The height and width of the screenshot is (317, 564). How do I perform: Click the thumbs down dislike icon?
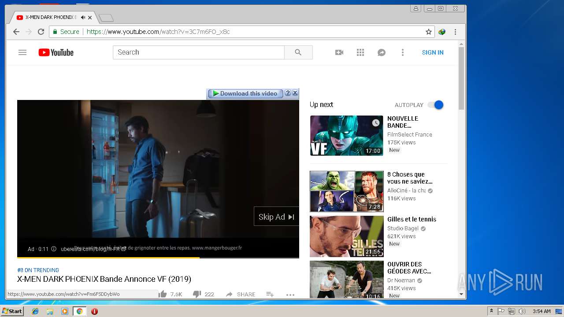coord(197,294)
